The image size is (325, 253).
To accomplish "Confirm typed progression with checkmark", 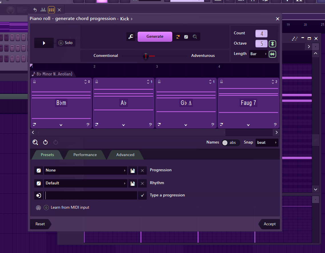I will coord(143,196).
